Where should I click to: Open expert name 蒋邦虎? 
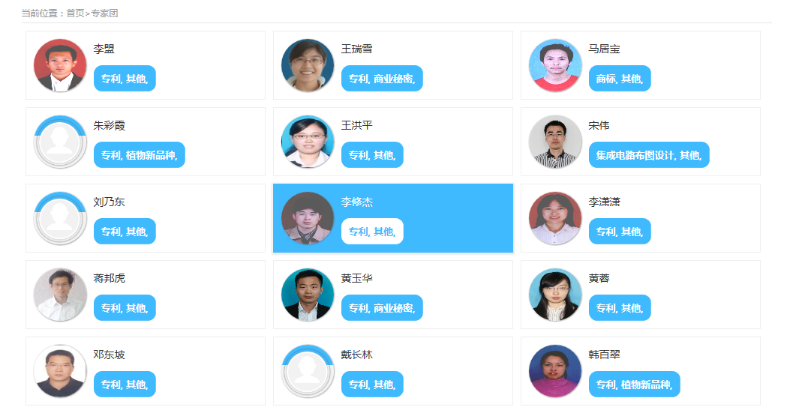pyautogui.click(x=109, y=278)
